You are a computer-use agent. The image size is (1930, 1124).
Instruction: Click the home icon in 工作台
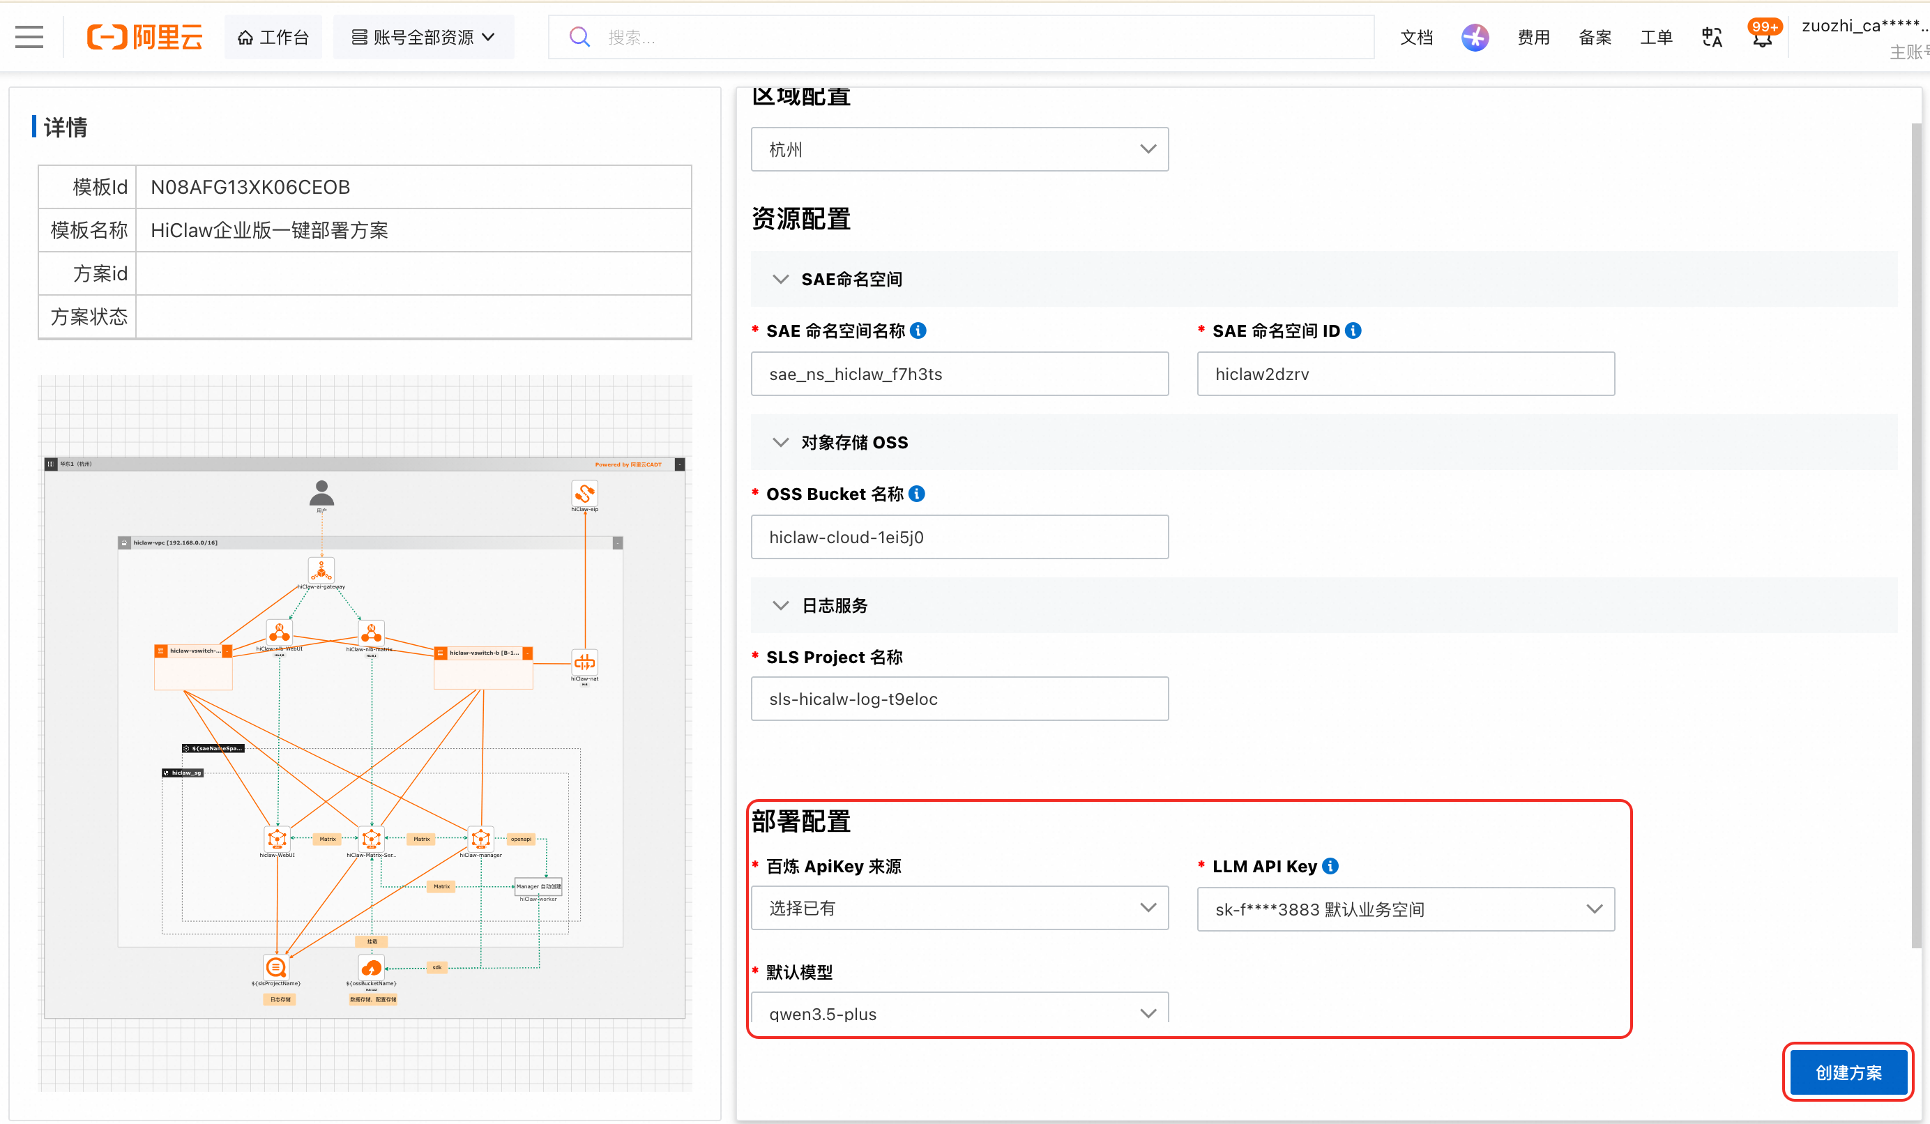click(x=245, y=38)
